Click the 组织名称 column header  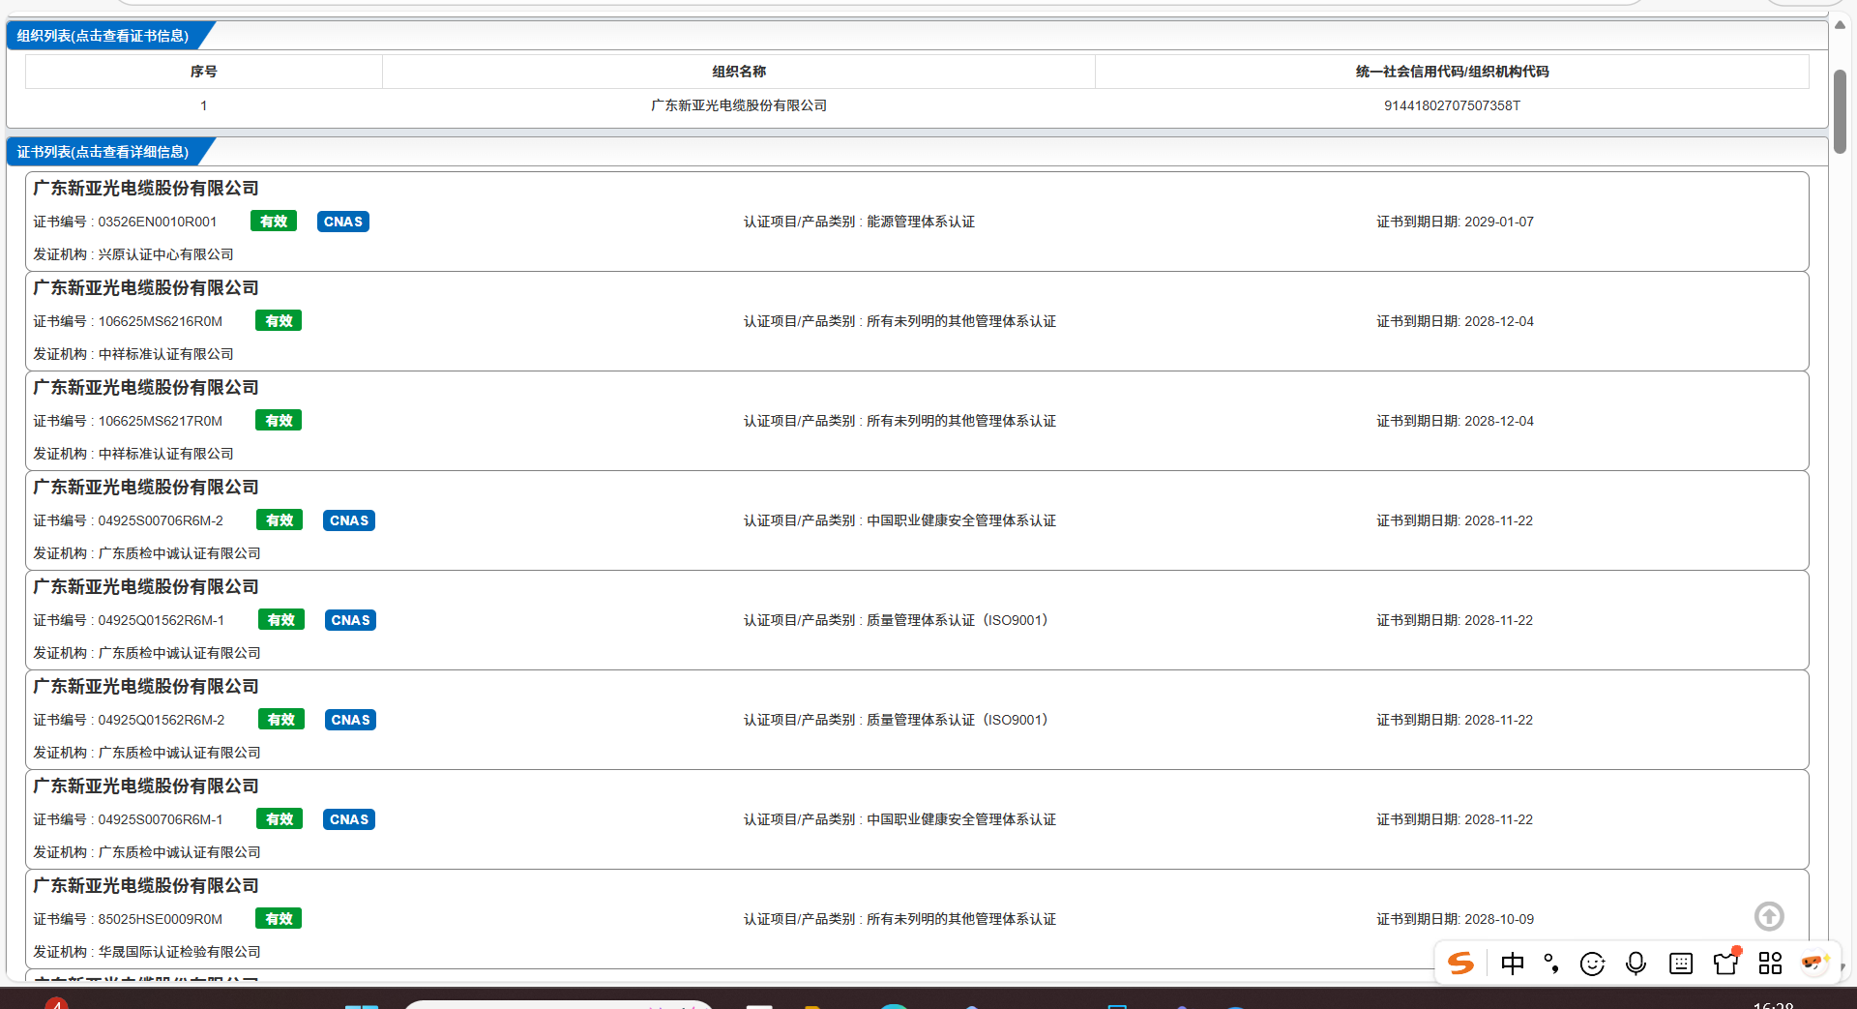739,72
